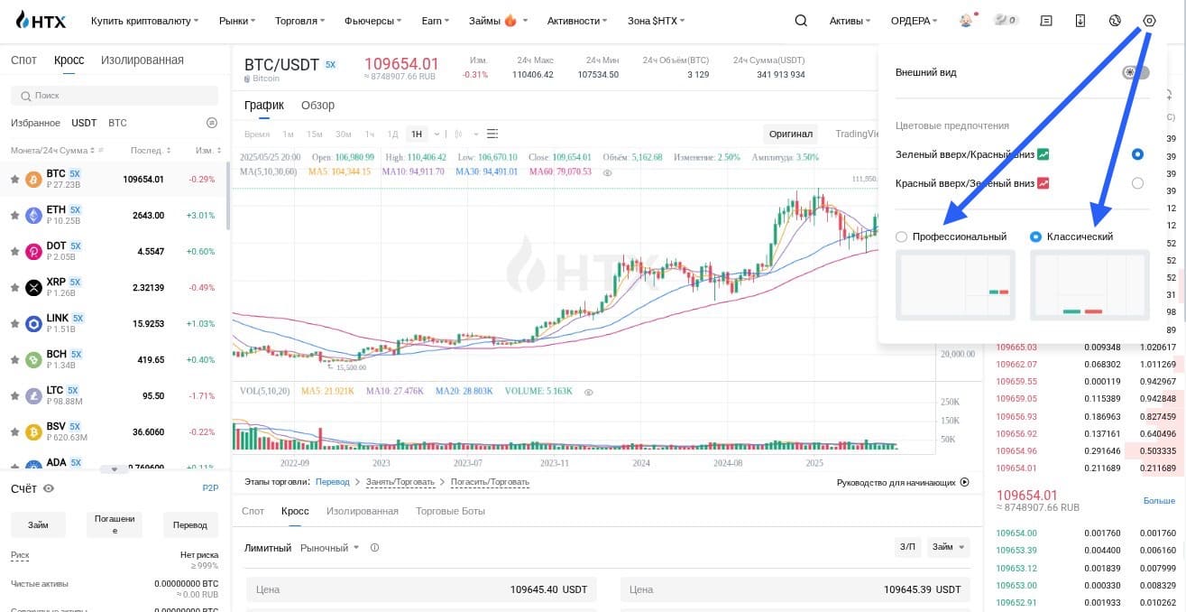
Task: Select Торговые Боты tab
Action: pyautogui.click(x=450, y=511)
